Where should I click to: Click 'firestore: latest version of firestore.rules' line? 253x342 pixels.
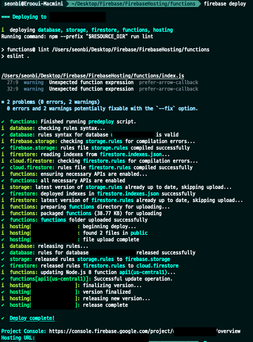coord(122,200)
